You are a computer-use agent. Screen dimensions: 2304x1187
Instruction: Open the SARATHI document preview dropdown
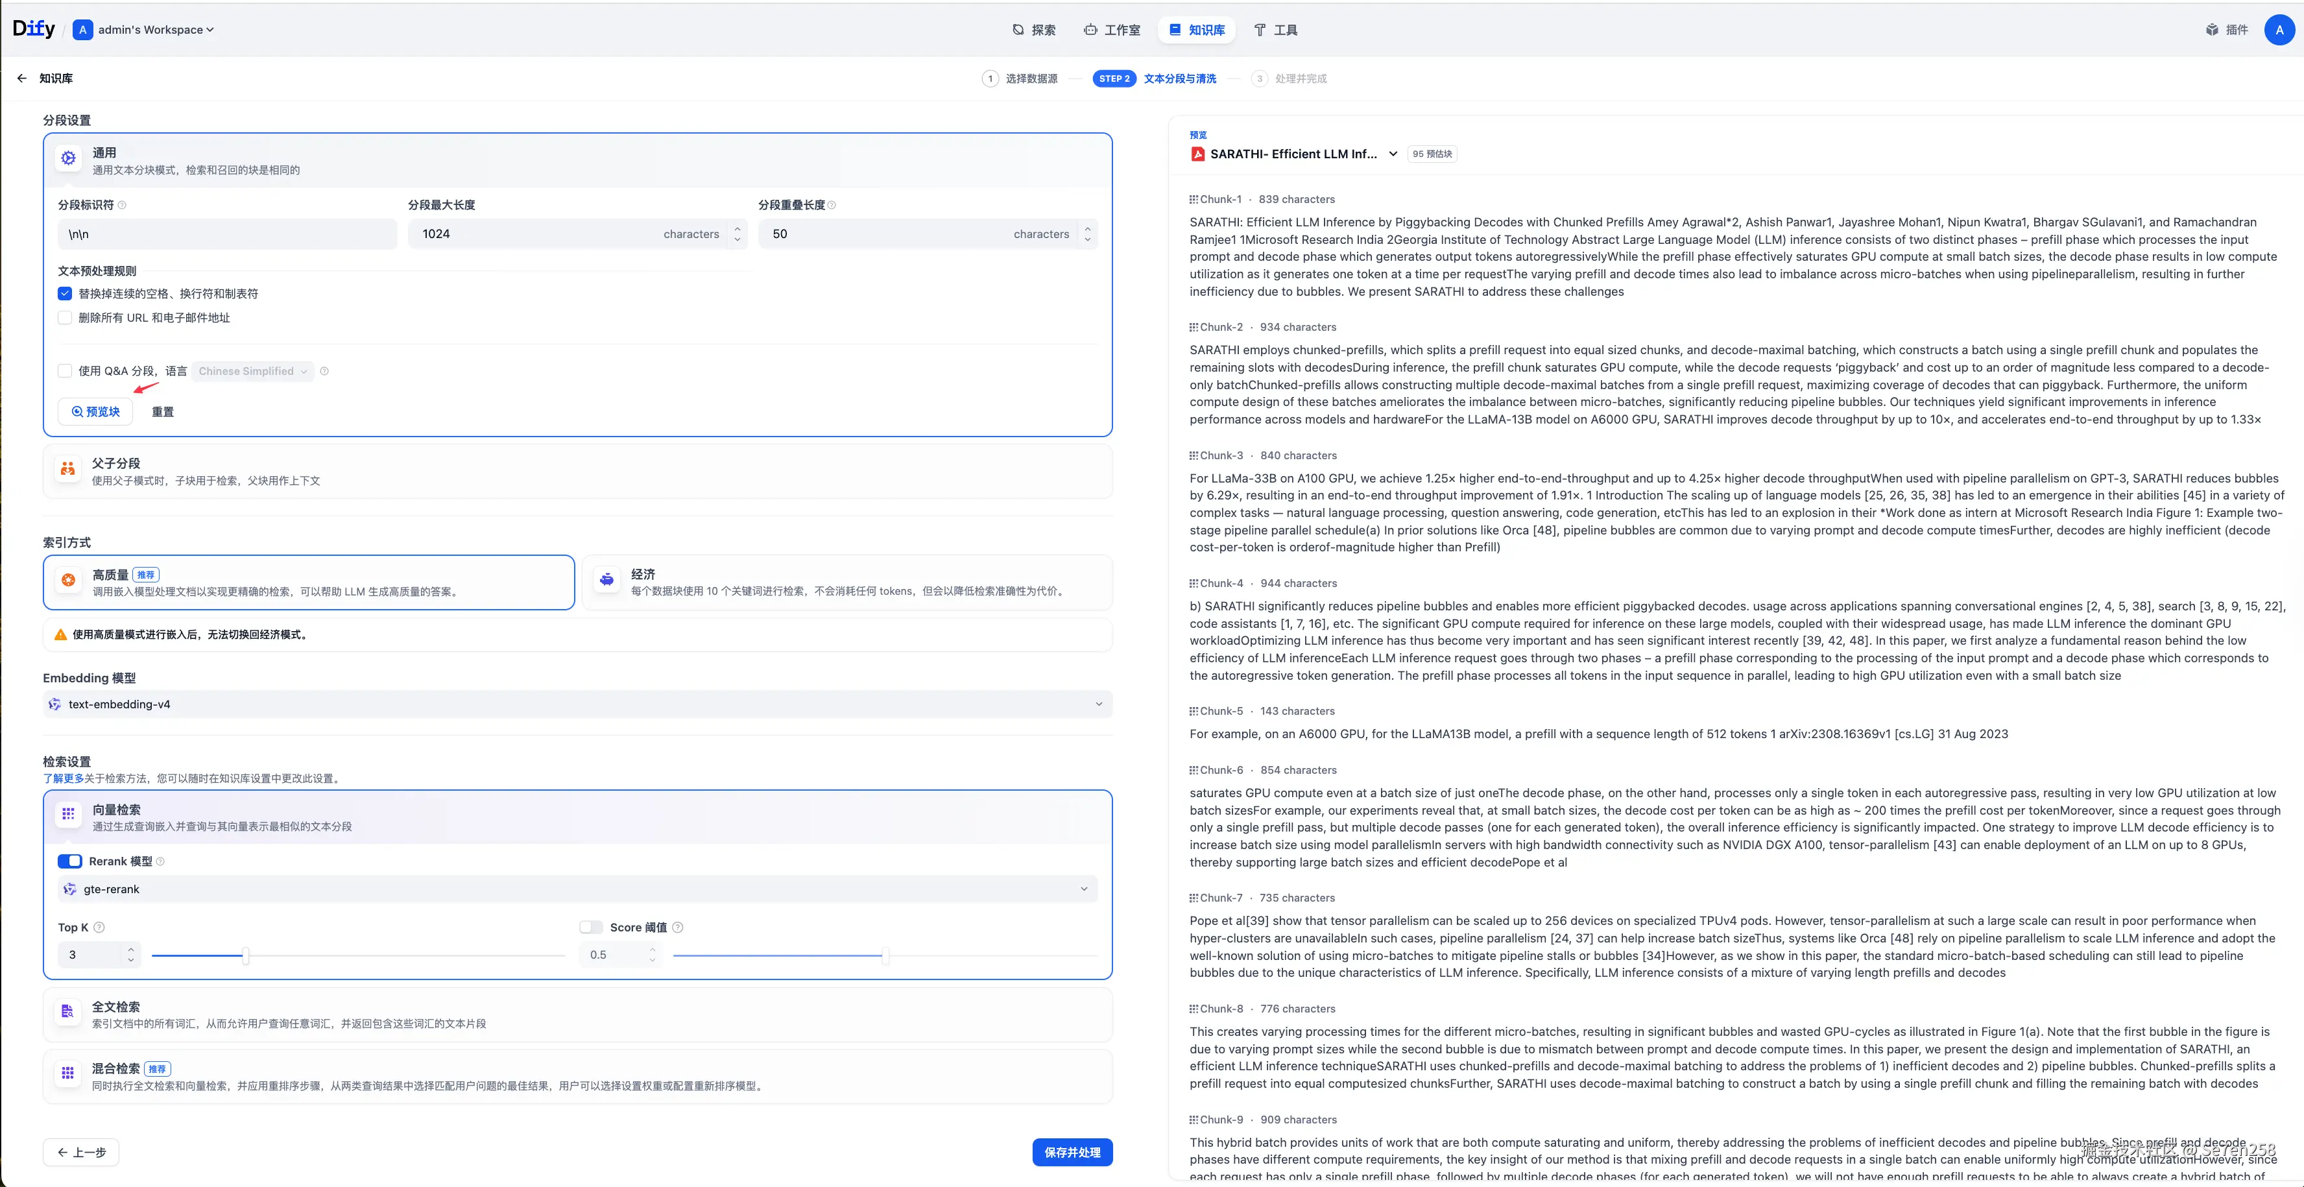pos(1393,154)
